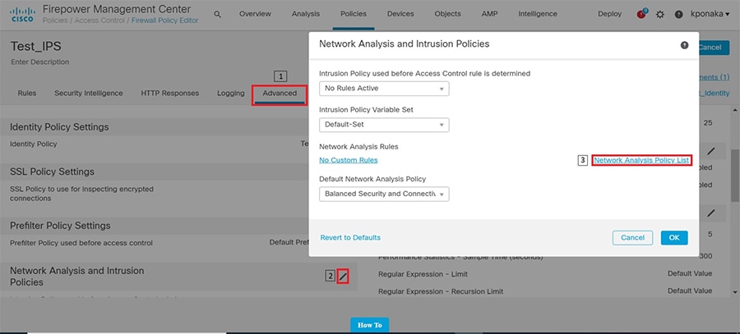Image resolution: width=740 pixels, height=334 pixels.
Task: Click the Deploy menu item
Action: click(610, 14)
